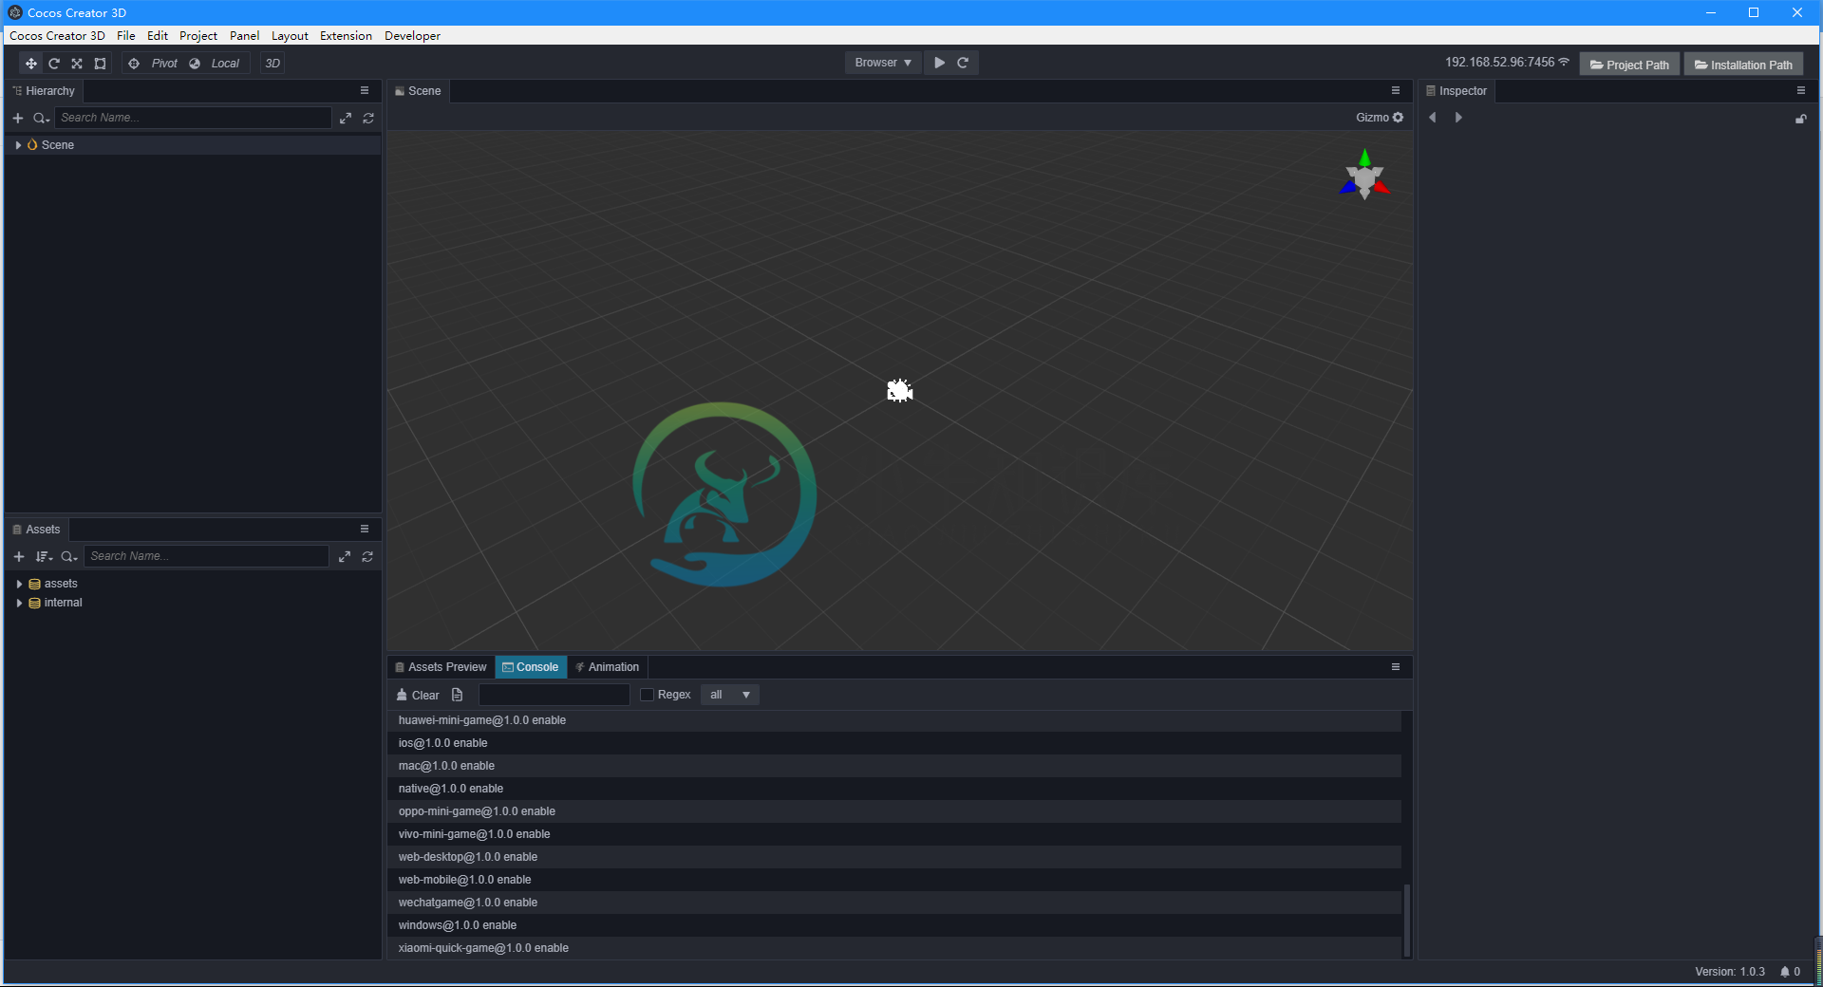1823x987 pixels.
Task: Open the Panel menu
Action: click(x=244, y=36)
